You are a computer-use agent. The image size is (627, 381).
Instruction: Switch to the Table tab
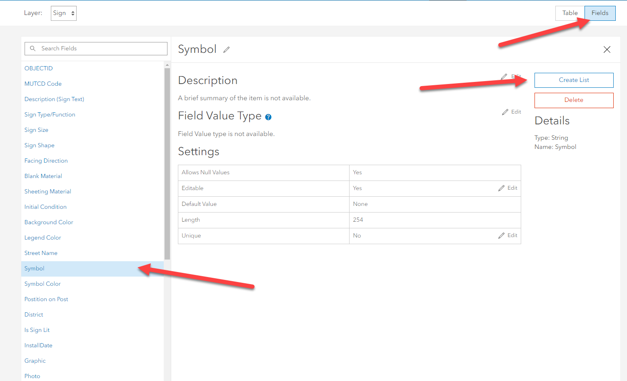570,13
